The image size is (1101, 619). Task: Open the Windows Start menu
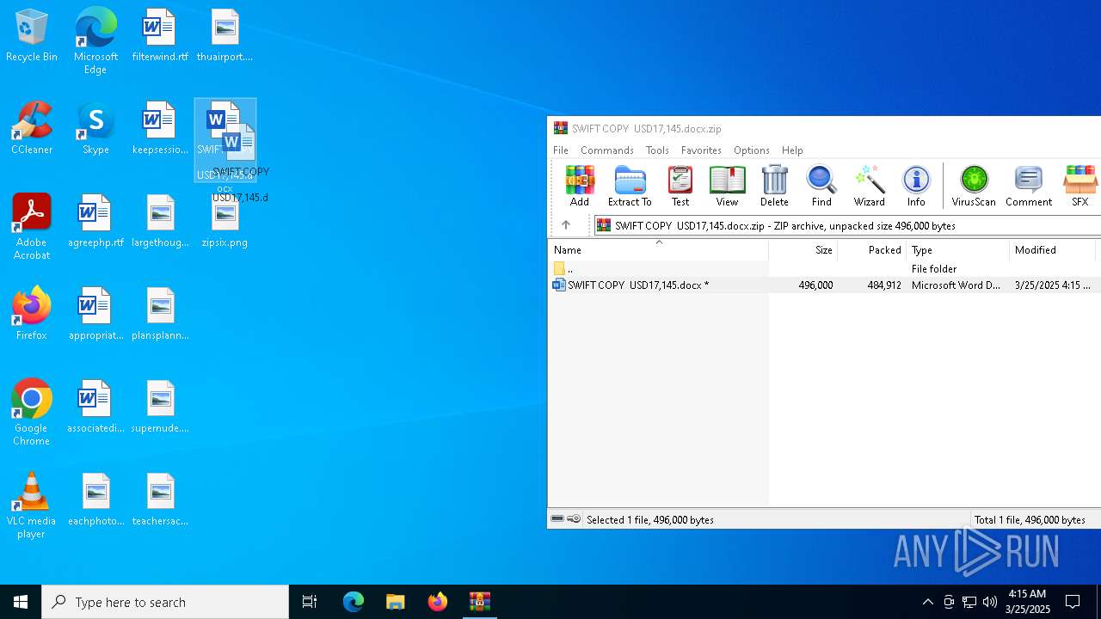tap(21, 602)
